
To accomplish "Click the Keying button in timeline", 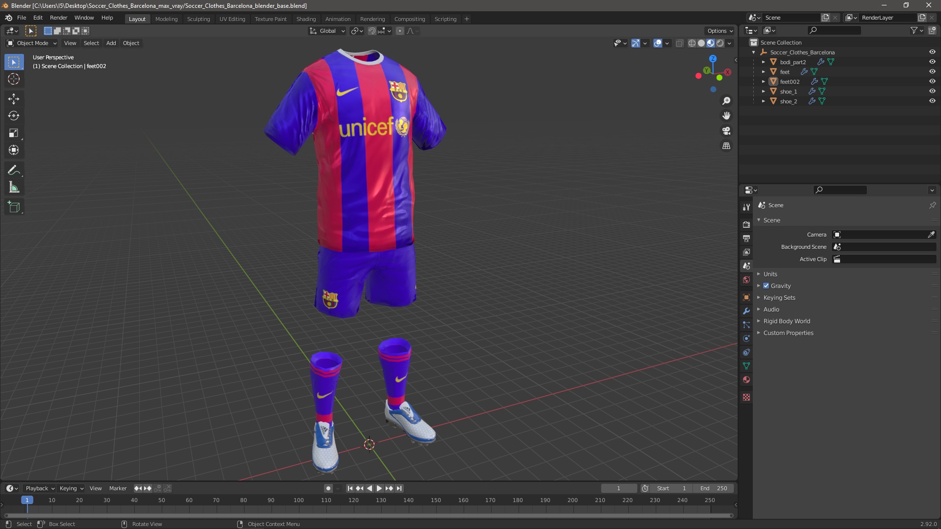I will pos(72,488).
